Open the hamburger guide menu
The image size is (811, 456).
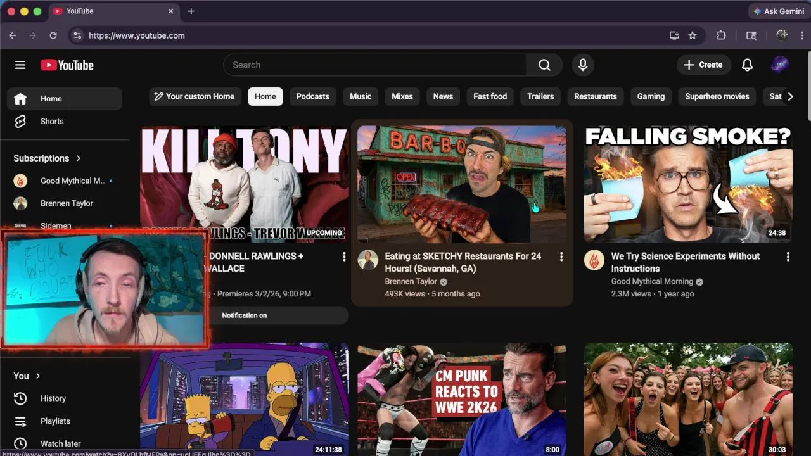[20, 65]
